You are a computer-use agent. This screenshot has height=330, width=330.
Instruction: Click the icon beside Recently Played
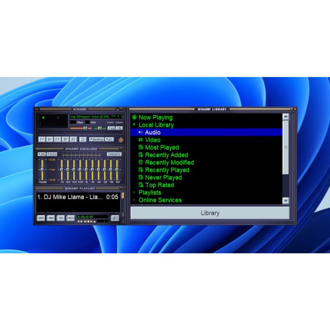click(141, 170)
